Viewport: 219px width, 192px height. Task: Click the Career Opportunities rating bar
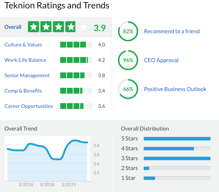pyautogui.click(x=76, y=106)
